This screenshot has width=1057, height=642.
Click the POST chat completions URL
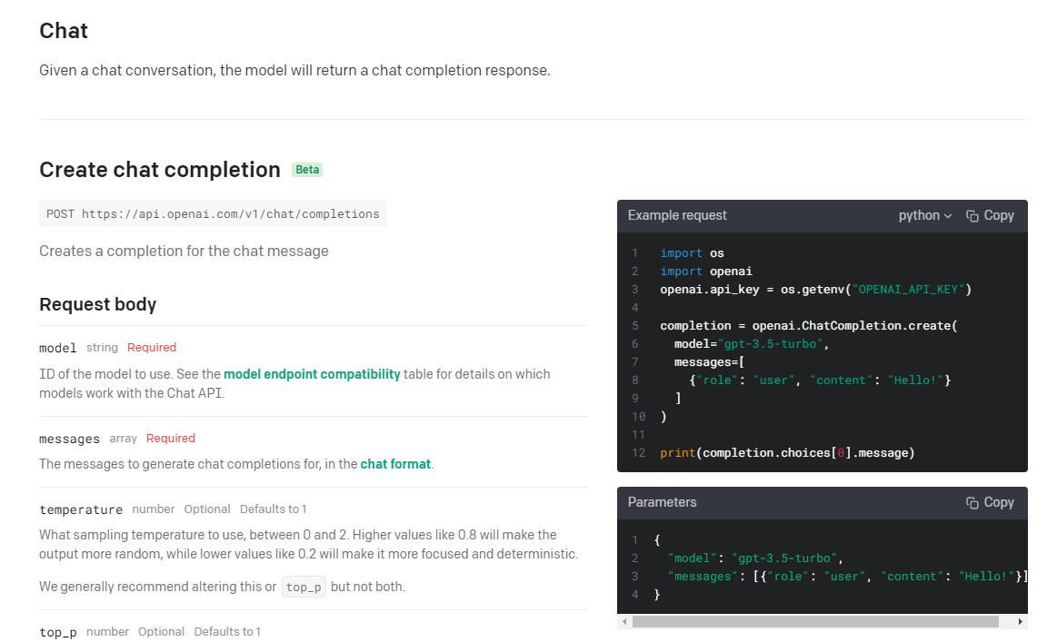click(x=213, y=214)
